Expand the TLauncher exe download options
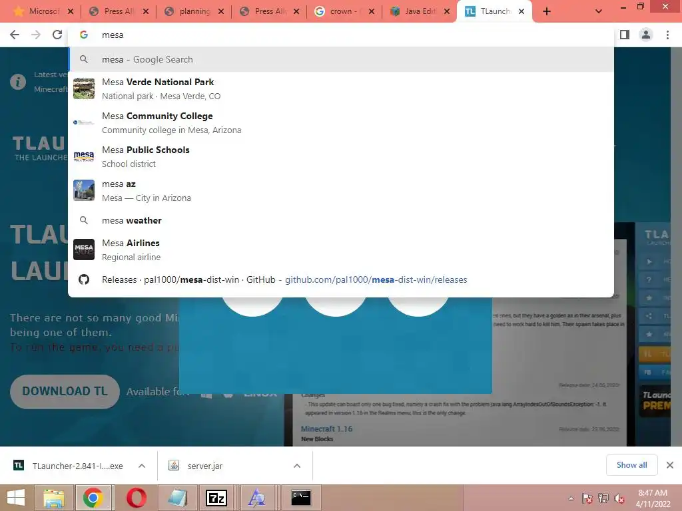The width and height of the screenshot is (682, 511). 142,466
